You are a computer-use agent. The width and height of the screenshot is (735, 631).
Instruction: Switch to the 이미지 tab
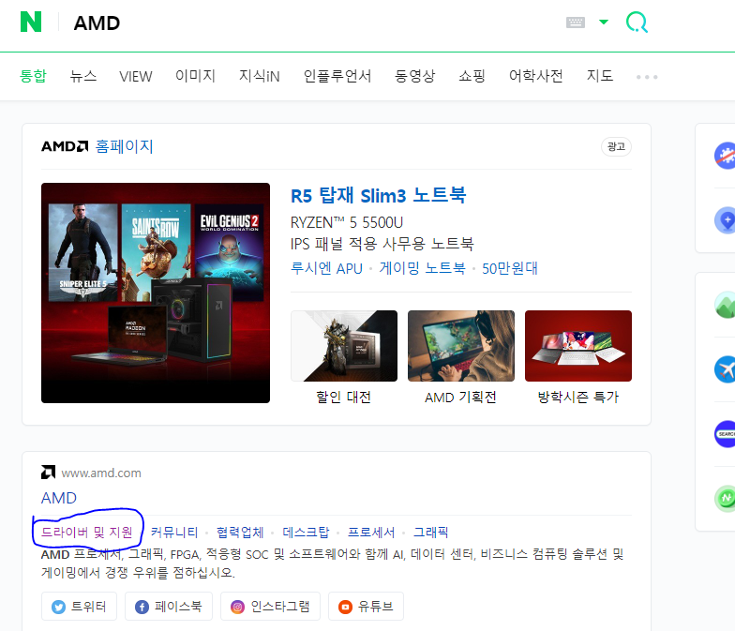click(195, 76)
